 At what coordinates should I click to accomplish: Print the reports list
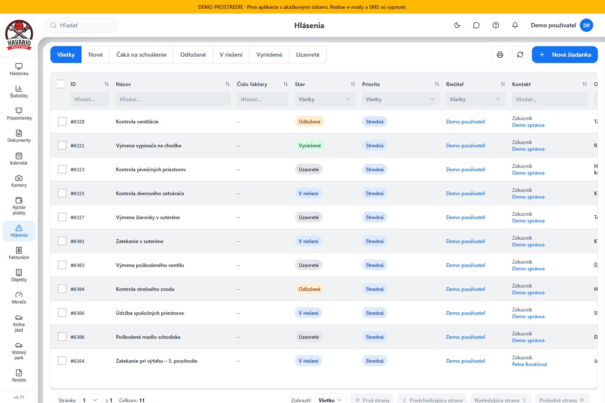(500, 55)
